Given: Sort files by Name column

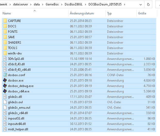Looking at the screenshot, I should (x=7, y=13).
